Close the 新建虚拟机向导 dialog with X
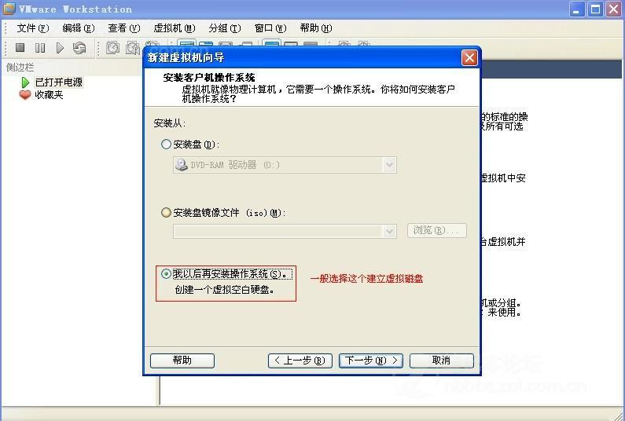 [x=469, y=57]
